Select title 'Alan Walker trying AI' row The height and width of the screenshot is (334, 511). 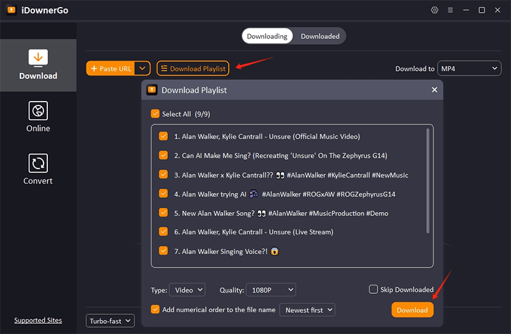pos(284,194)
